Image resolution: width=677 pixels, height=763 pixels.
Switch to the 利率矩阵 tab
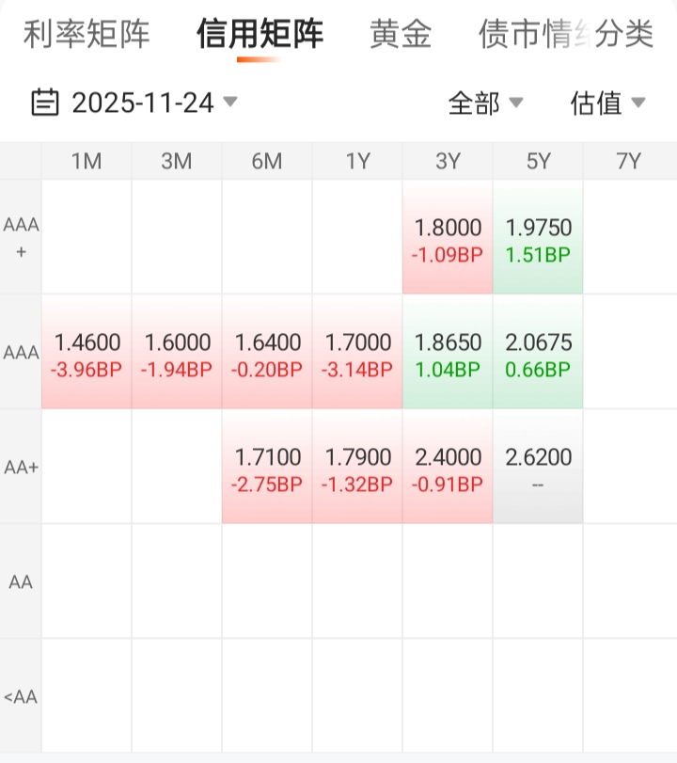[x=87, y=35]
